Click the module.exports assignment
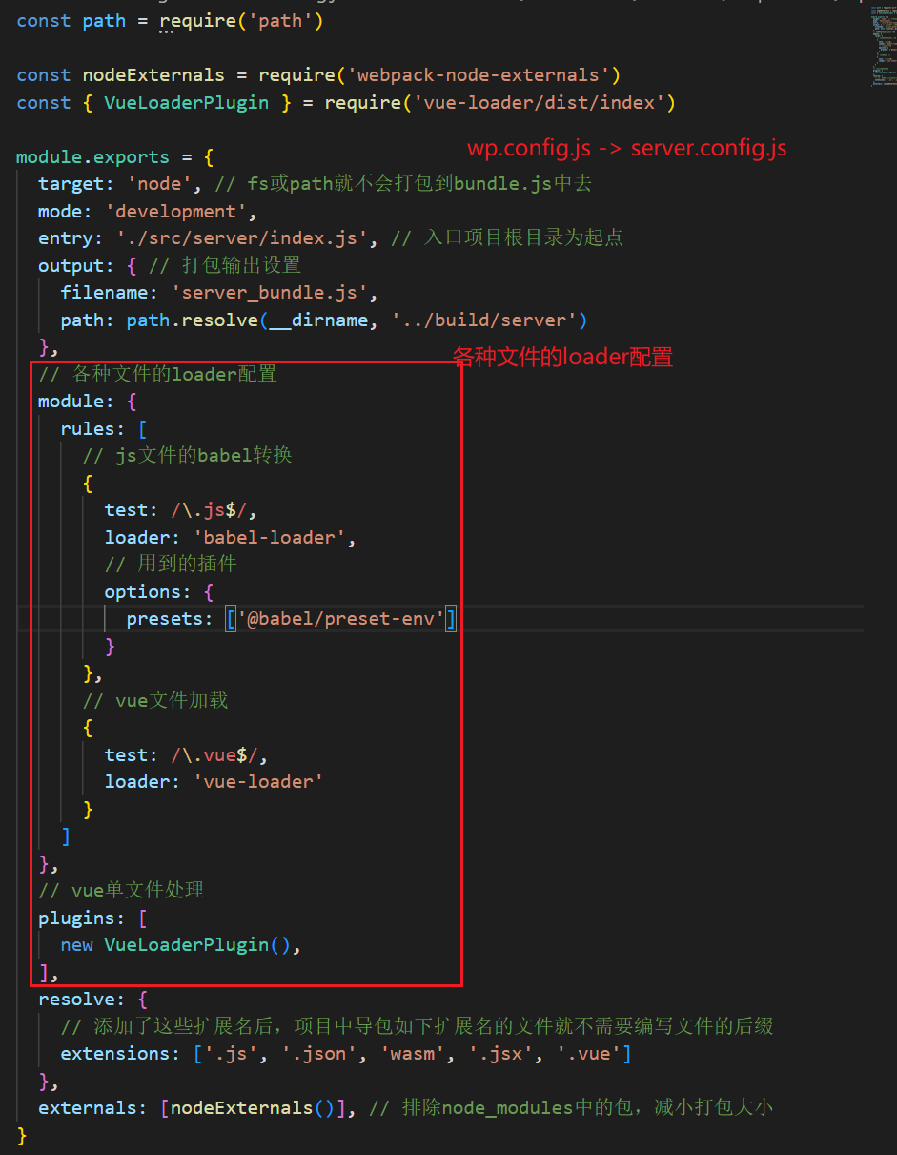Screen dimensions: 897x1155 [x=114, y=157]
